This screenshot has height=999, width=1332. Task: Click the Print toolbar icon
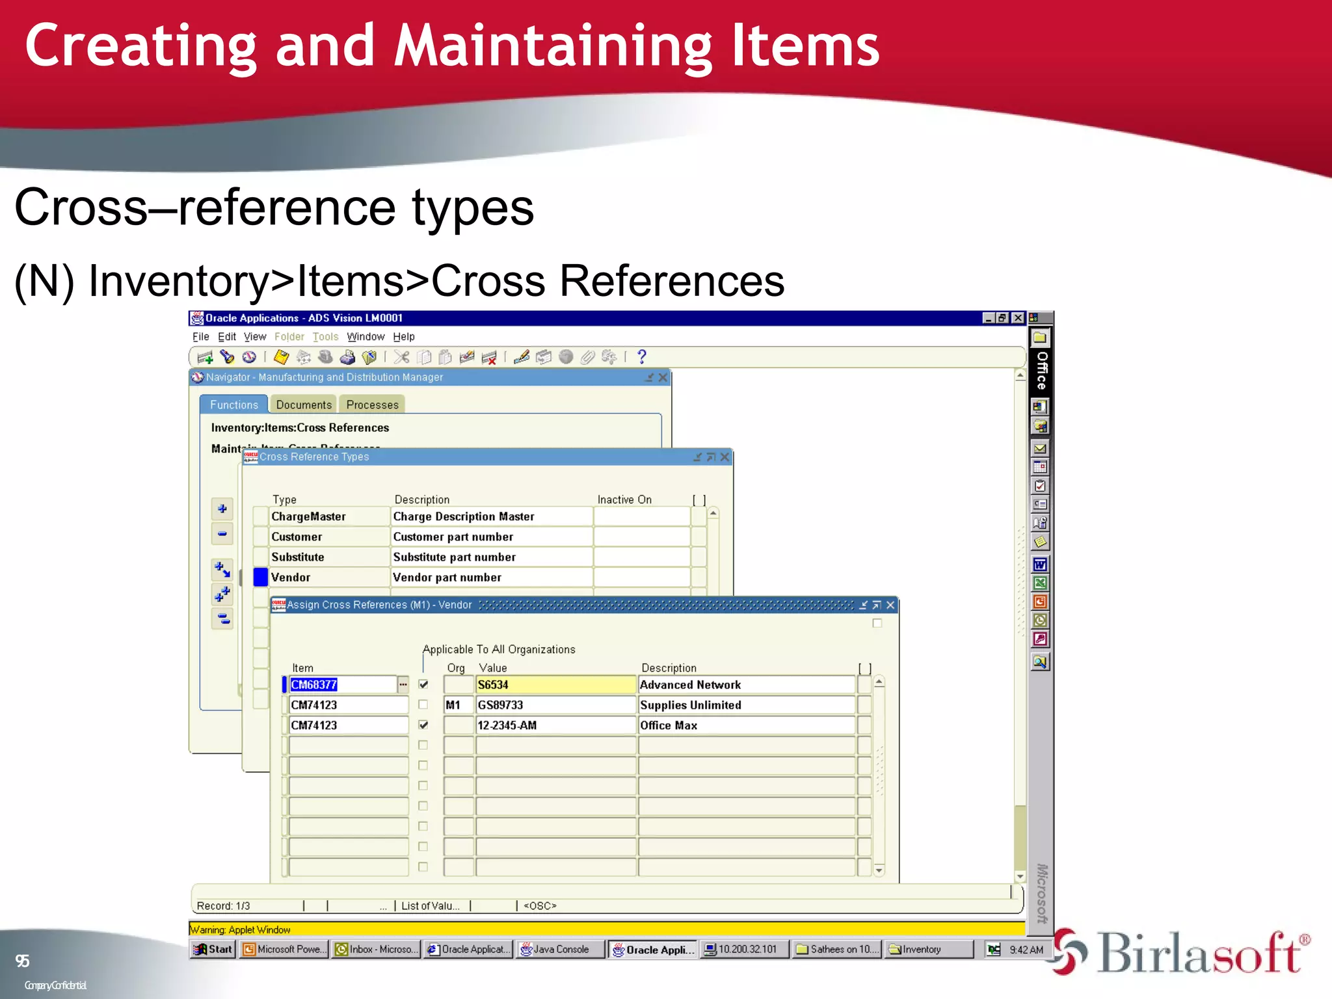(x=347, y=357)
